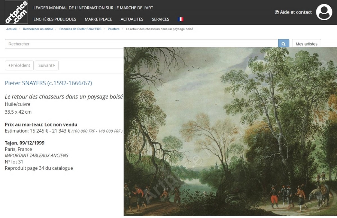Open the Pieter SNAYERS artist heading link

click(x=48, y=83)
